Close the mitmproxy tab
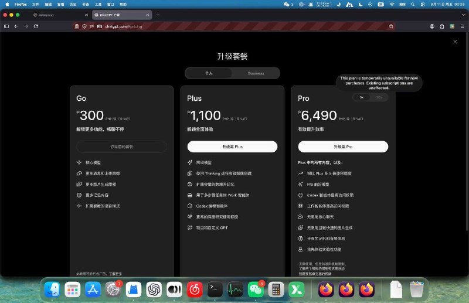Image resolution: width=469 pixels, height=303 pixels. tap(86, 15)
